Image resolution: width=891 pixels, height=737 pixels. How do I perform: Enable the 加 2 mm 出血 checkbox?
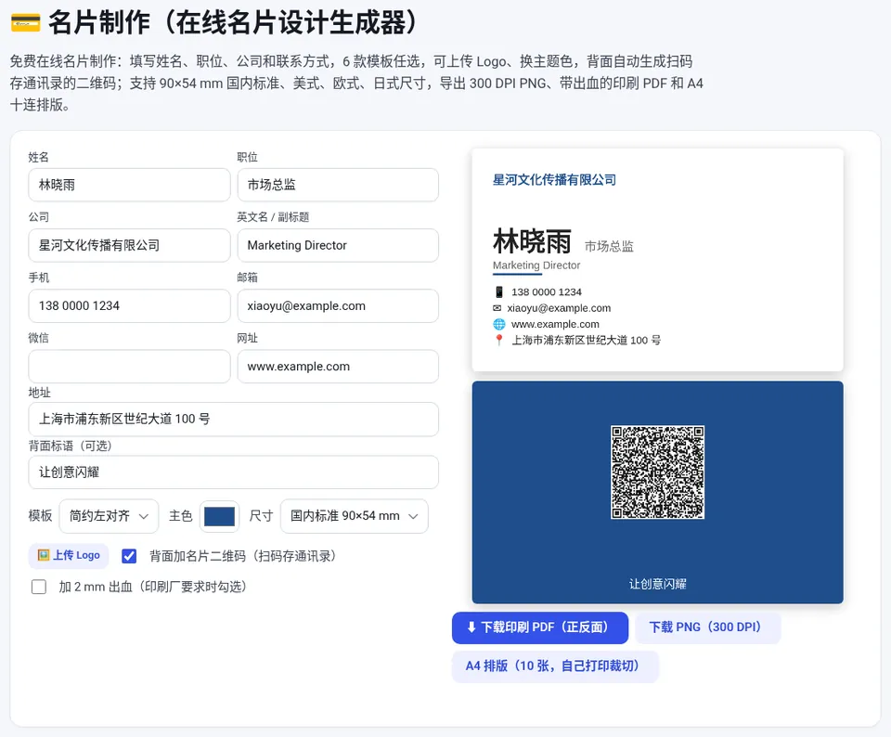[x=39, y=587]
